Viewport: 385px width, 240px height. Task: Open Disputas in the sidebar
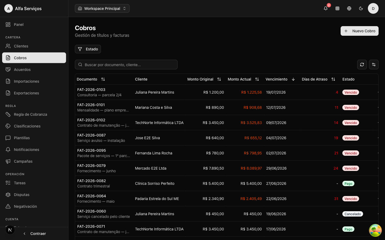(x=34, y=195)
